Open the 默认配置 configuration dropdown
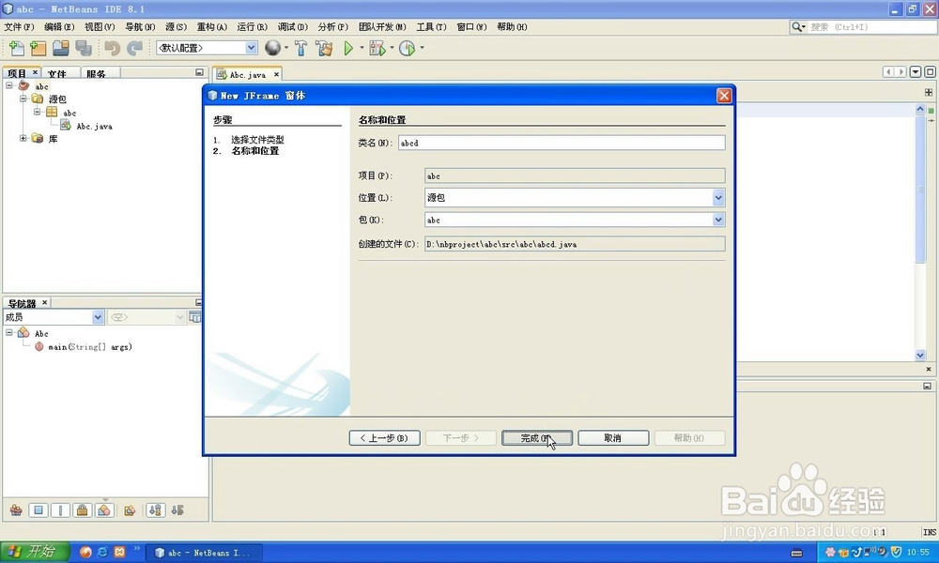939x563 pixels. pyautogui.click(x=252, y=48)
